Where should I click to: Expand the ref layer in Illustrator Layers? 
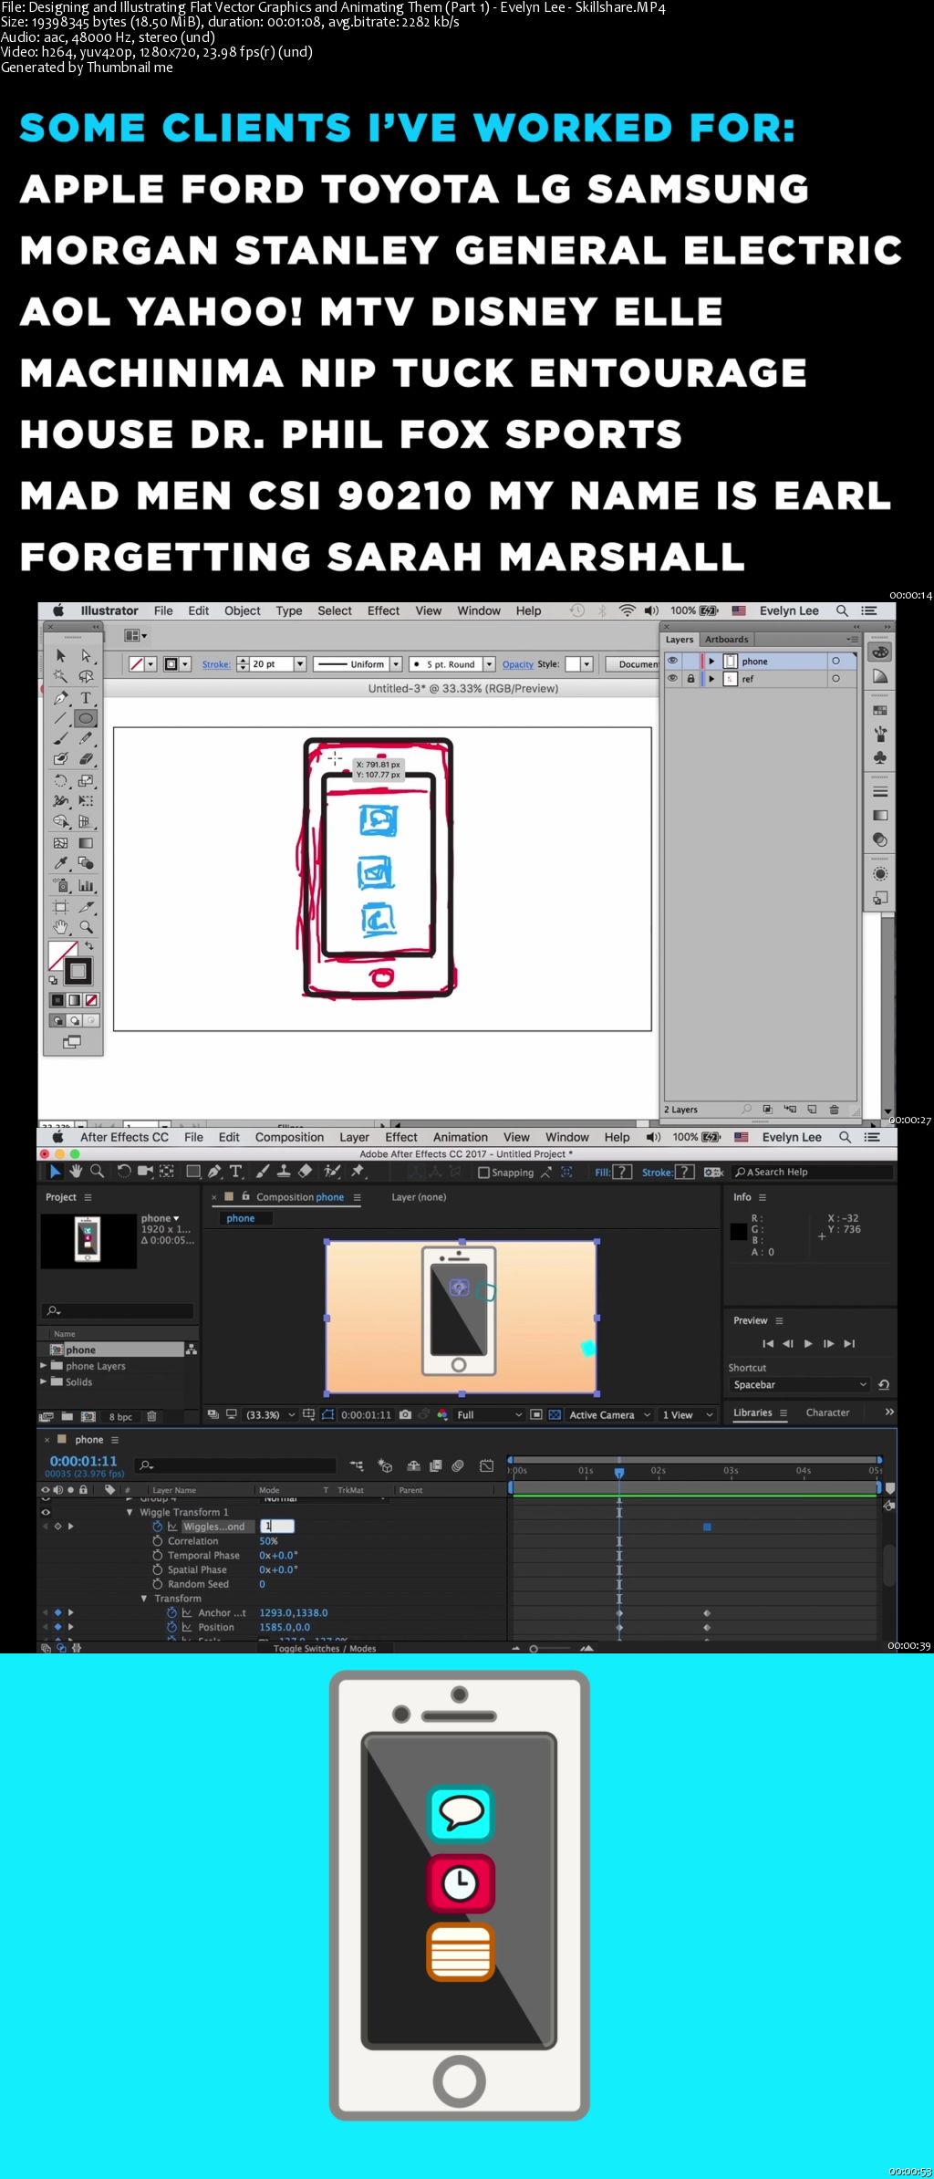click(711, 679)
